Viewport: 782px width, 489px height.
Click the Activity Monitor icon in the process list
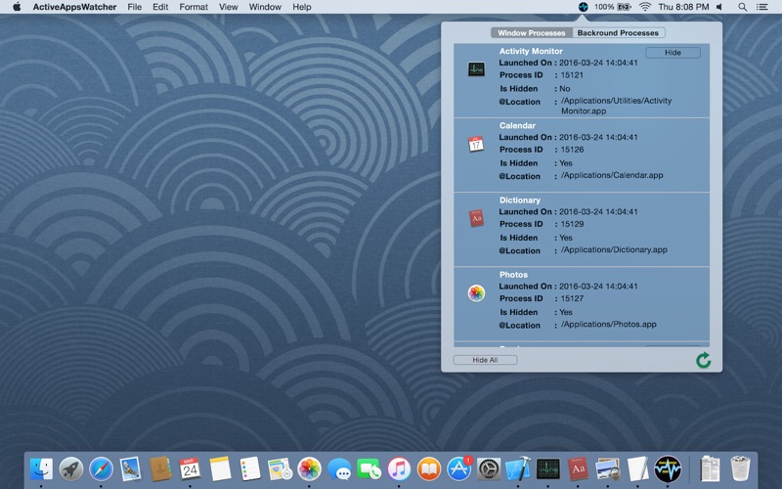click(476, 69)
